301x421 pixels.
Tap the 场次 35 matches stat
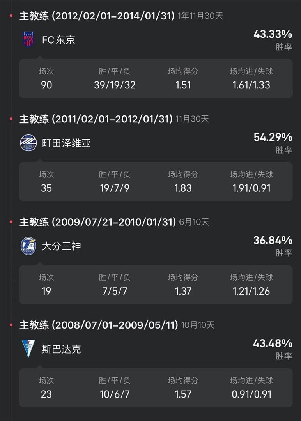[x=46, y=182]
